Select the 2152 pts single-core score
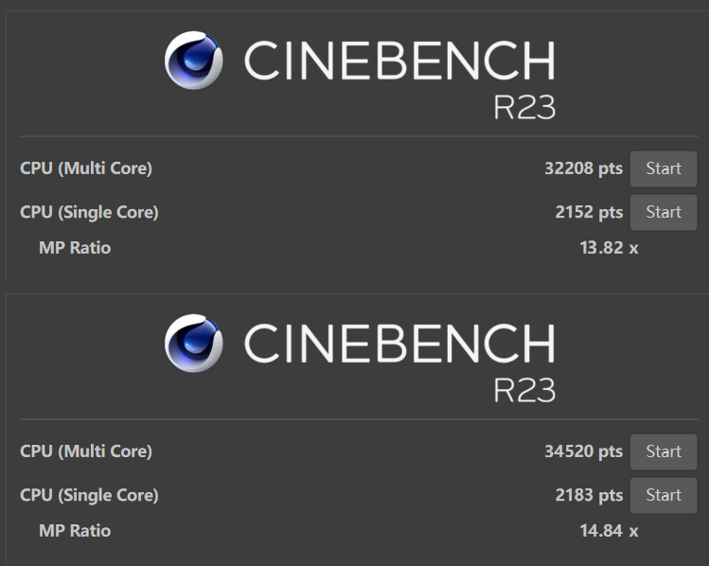This screenshot has width=709, height=566. coord(589,212)
